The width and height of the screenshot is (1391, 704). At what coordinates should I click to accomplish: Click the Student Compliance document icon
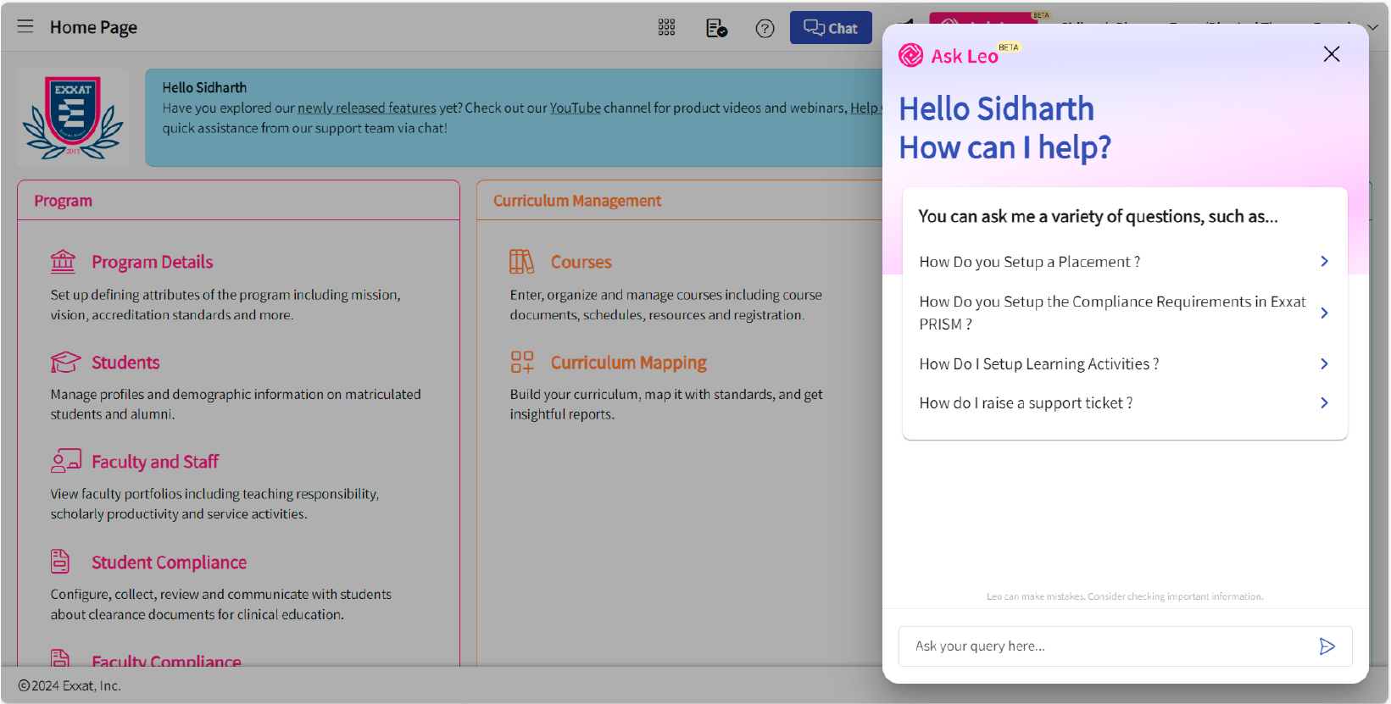pos(60,561)
